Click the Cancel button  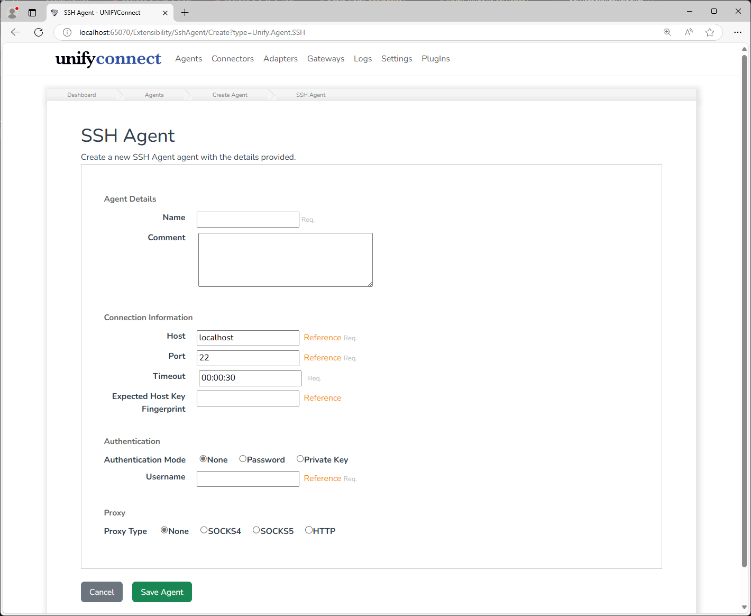[x=102, y=592]
